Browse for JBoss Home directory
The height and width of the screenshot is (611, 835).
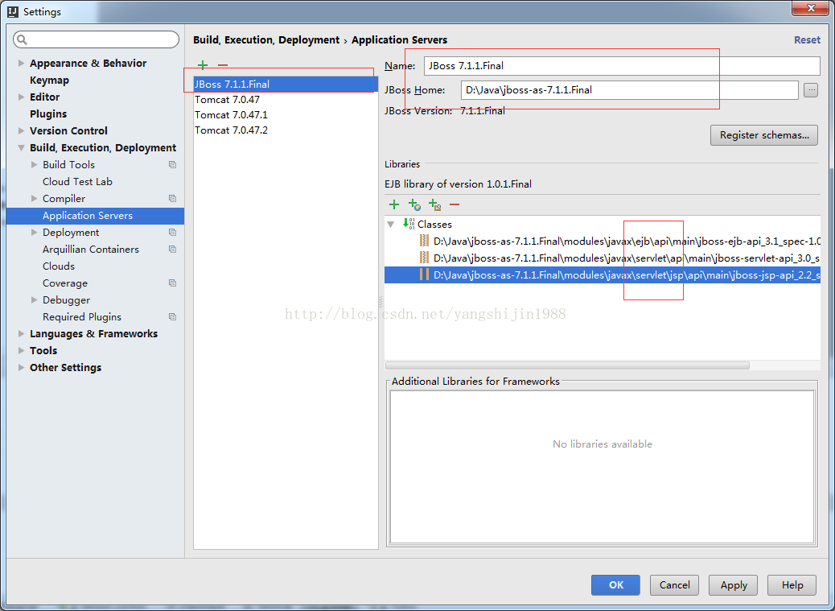point(811,90)
